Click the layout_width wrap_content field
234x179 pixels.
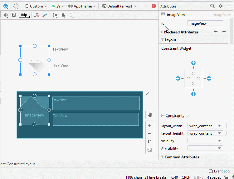pos(202,126)
